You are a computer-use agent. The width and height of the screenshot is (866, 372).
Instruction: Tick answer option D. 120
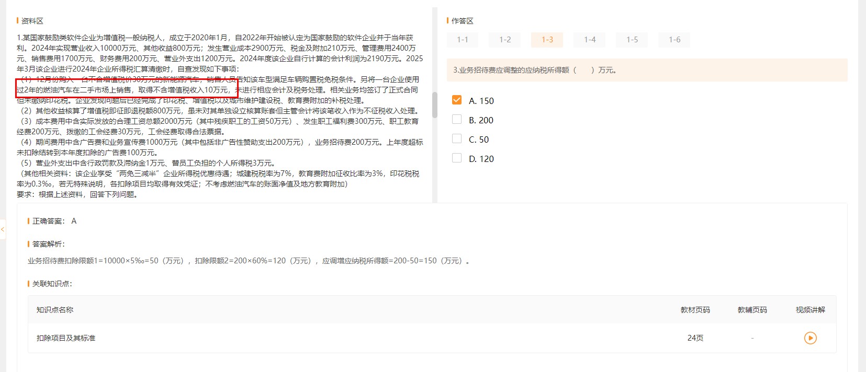pos(457,158)
